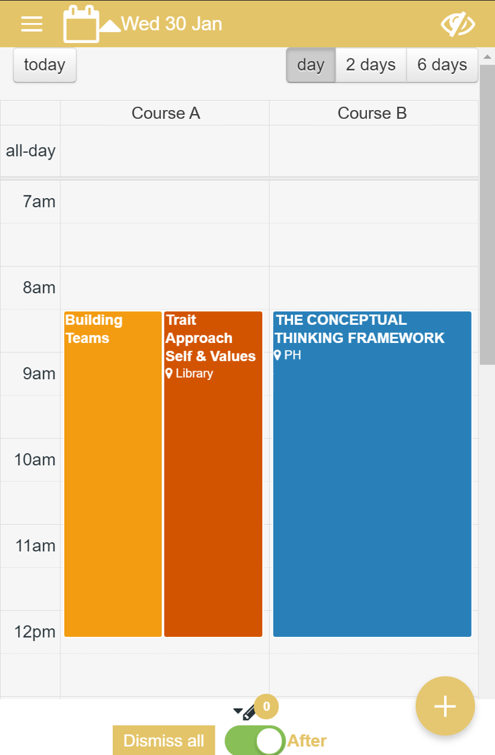
Task: Switch to the day view
Action: 311,65
